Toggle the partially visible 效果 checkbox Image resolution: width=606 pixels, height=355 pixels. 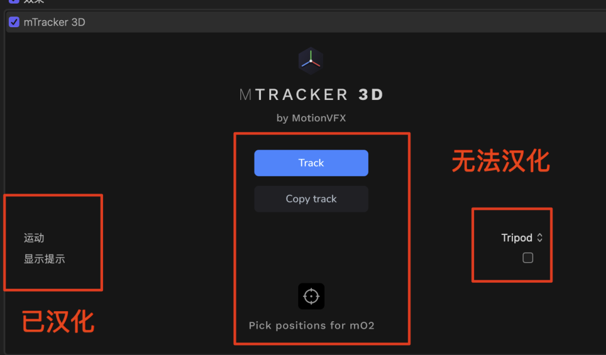click(x=14, y=1)
